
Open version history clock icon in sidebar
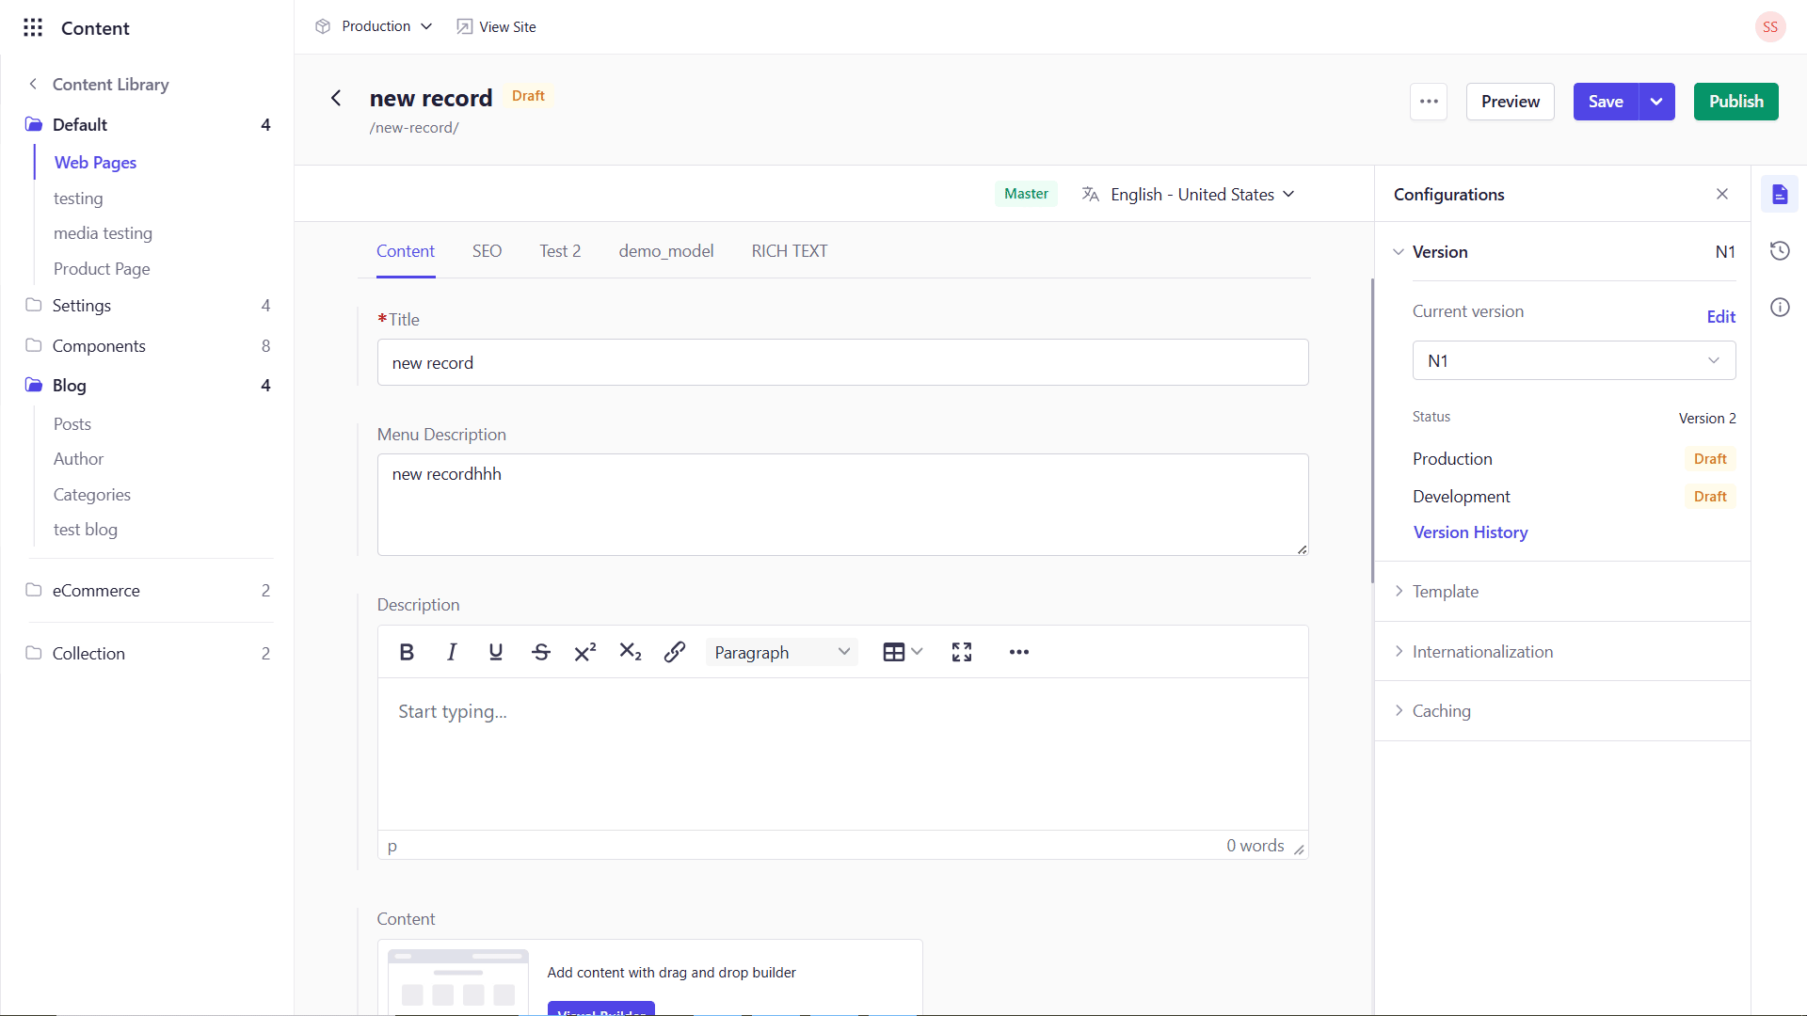point(1780,251)
